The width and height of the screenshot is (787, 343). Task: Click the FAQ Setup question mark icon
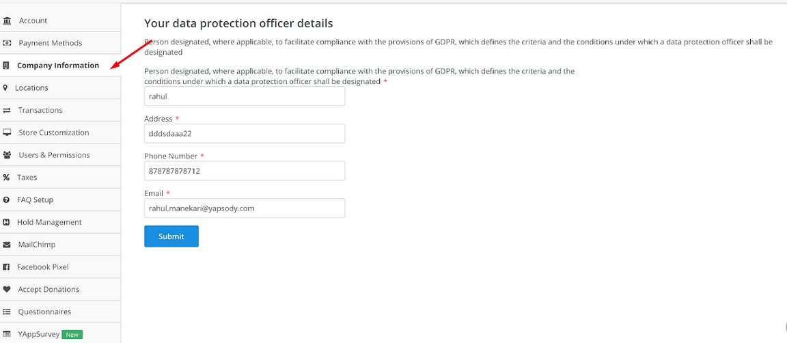tap(6, 200)
